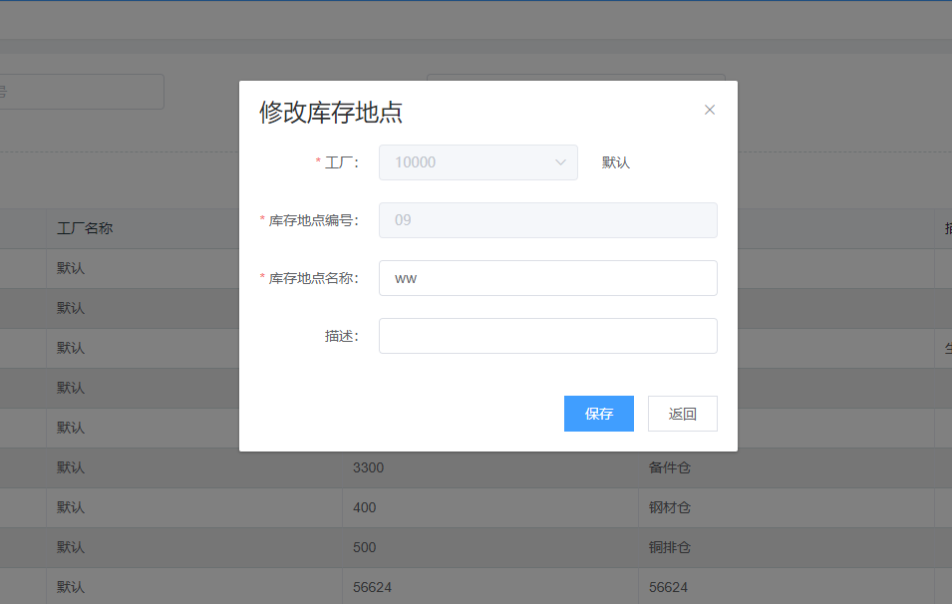Viewport: 952px width, 604px height.
Task: Close the 修改库存地点 dialog with the × icon
Action: 710,110
